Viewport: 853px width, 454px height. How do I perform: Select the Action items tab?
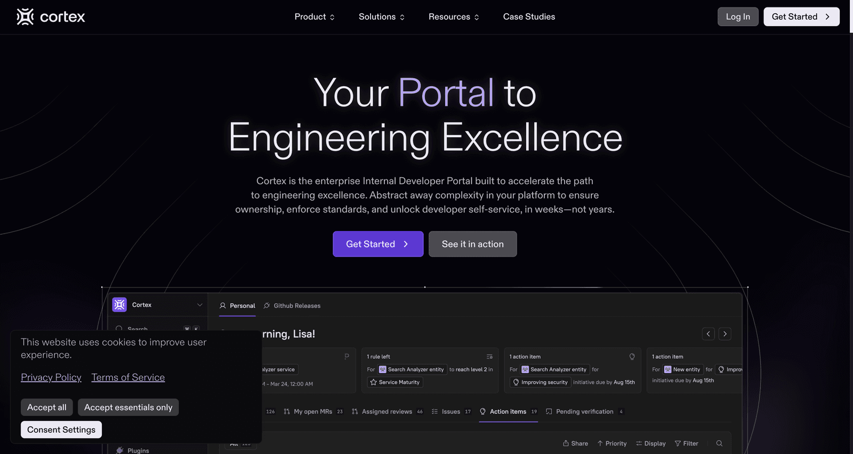pyautogui.click(x=508, y=411)
